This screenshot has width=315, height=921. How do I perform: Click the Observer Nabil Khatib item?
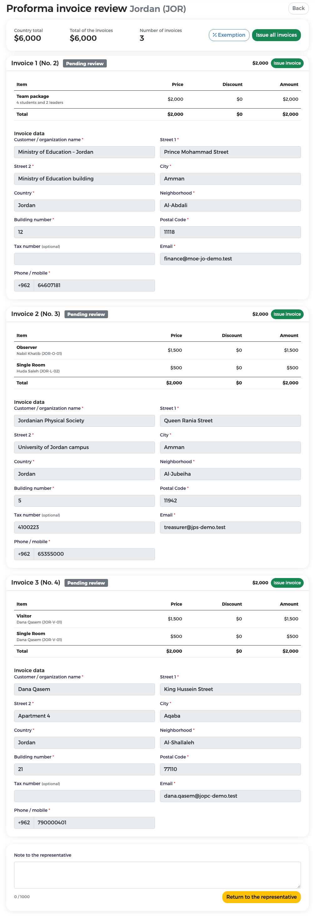[x=157, y=351]
